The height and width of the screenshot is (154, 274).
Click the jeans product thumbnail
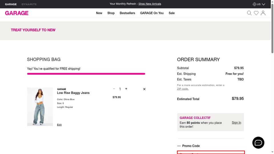point(40,107)
